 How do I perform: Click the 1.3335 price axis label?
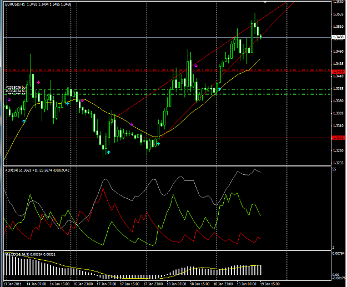click(x=338, y=113)
